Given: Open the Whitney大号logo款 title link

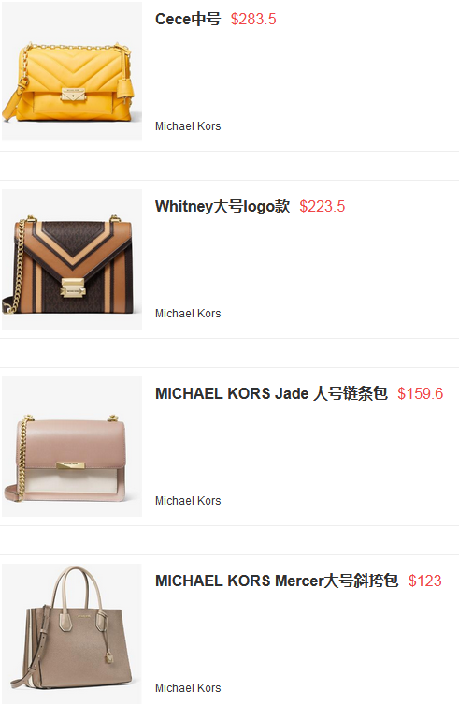Looking at the screenshot, I should 222,206.
